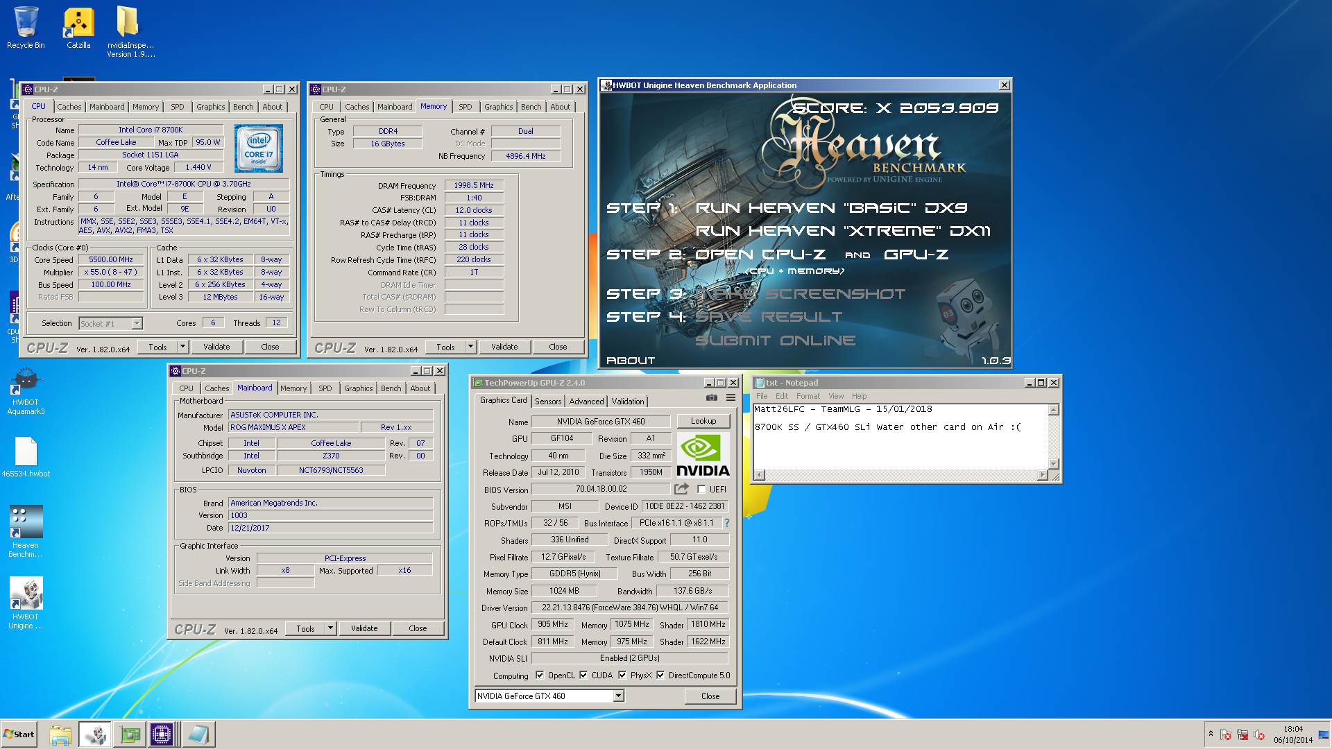Open Tools dropdown arrow in Memory tab window
The image size is (1332, 749).
[470, 347]
